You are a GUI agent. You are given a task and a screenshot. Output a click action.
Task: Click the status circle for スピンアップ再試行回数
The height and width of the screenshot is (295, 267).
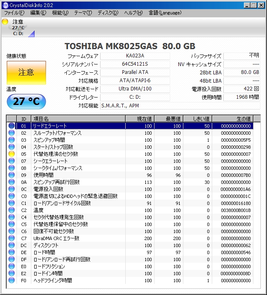click(12, 182)
